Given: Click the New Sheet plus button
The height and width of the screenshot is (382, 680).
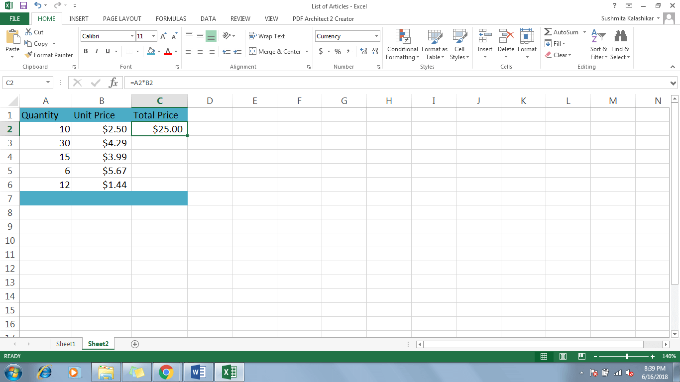Looking at the screenshot, I should point(133,344).
